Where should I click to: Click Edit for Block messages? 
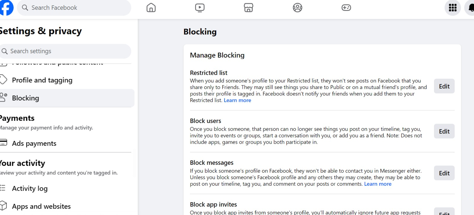click(x=444, y=173)
